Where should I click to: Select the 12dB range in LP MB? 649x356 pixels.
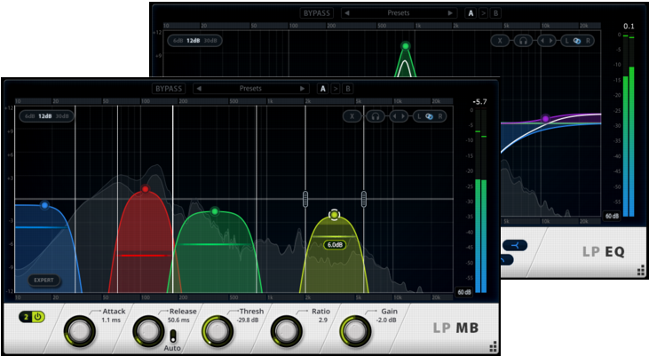pyautogui.click(x=45, y=116)
